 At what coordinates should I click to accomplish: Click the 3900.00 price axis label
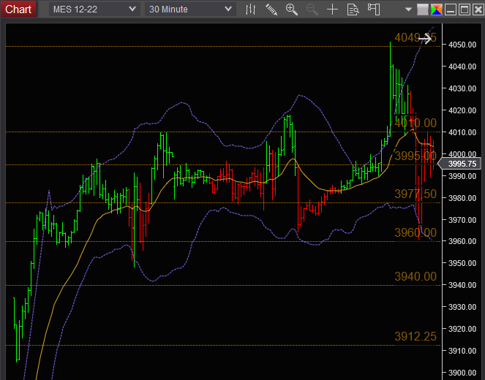pos(462,373)
